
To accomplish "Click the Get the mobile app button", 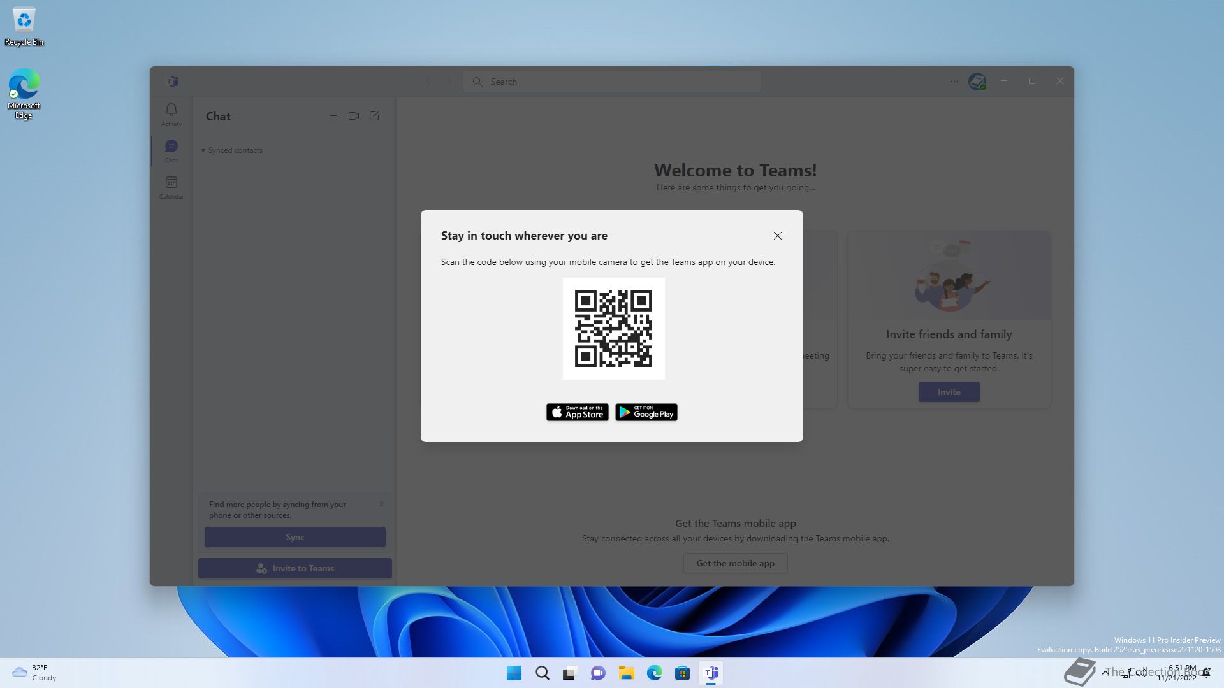I will pyautogui.click(x=735, y=563).
